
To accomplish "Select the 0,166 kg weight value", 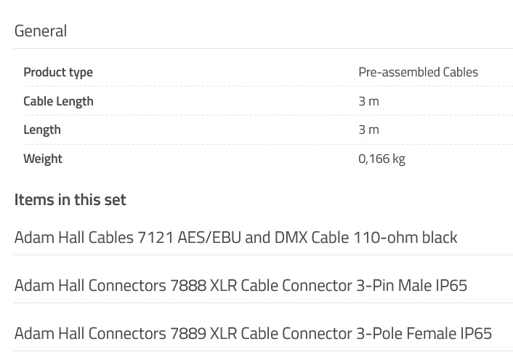I will click(381, 159).
